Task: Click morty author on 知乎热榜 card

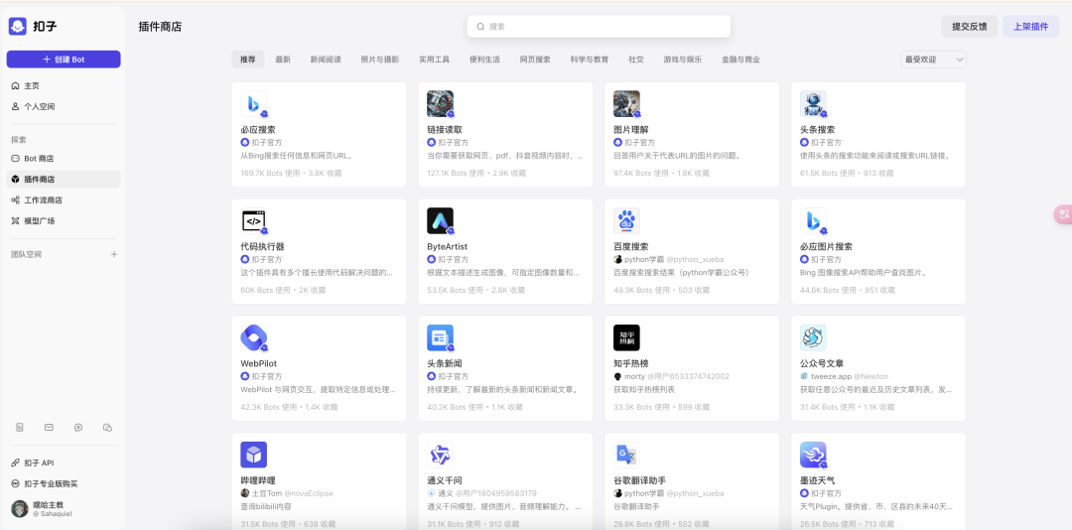Action: point(634,377)
